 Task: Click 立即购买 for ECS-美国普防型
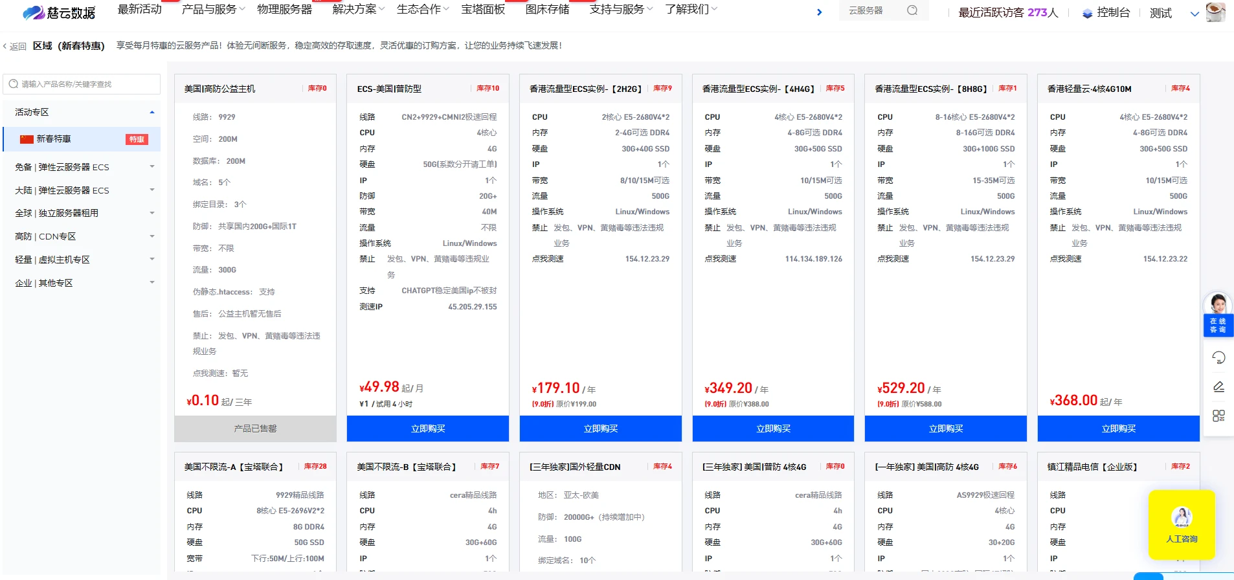pos(428,429)
